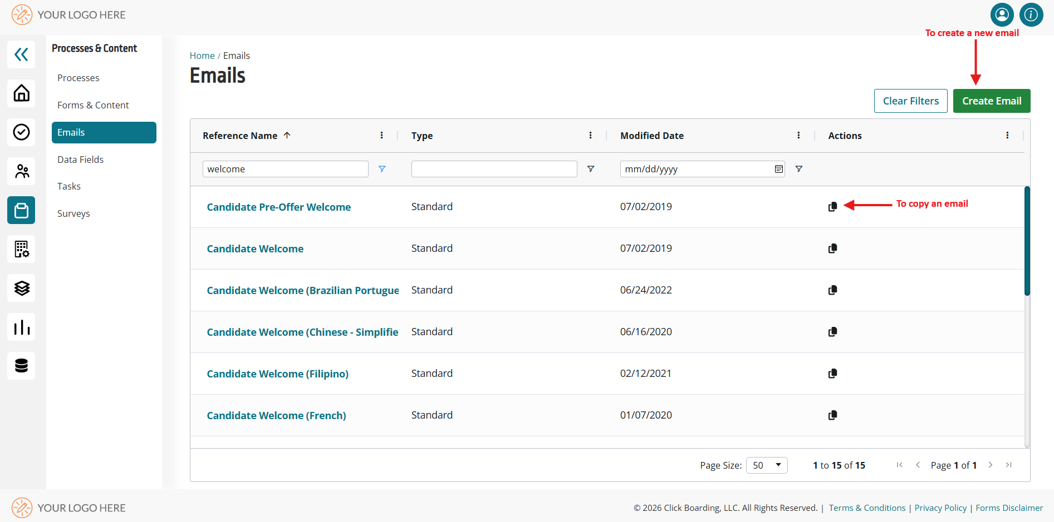Image resolution: width=1054 pixels, height=522 pixels.
Task: Open the Page Size dropdown
Action: 767,465
